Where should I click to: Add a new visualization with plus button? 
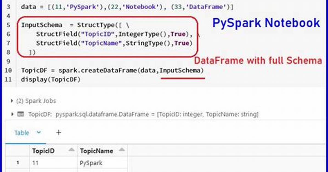tap(59, 132)
